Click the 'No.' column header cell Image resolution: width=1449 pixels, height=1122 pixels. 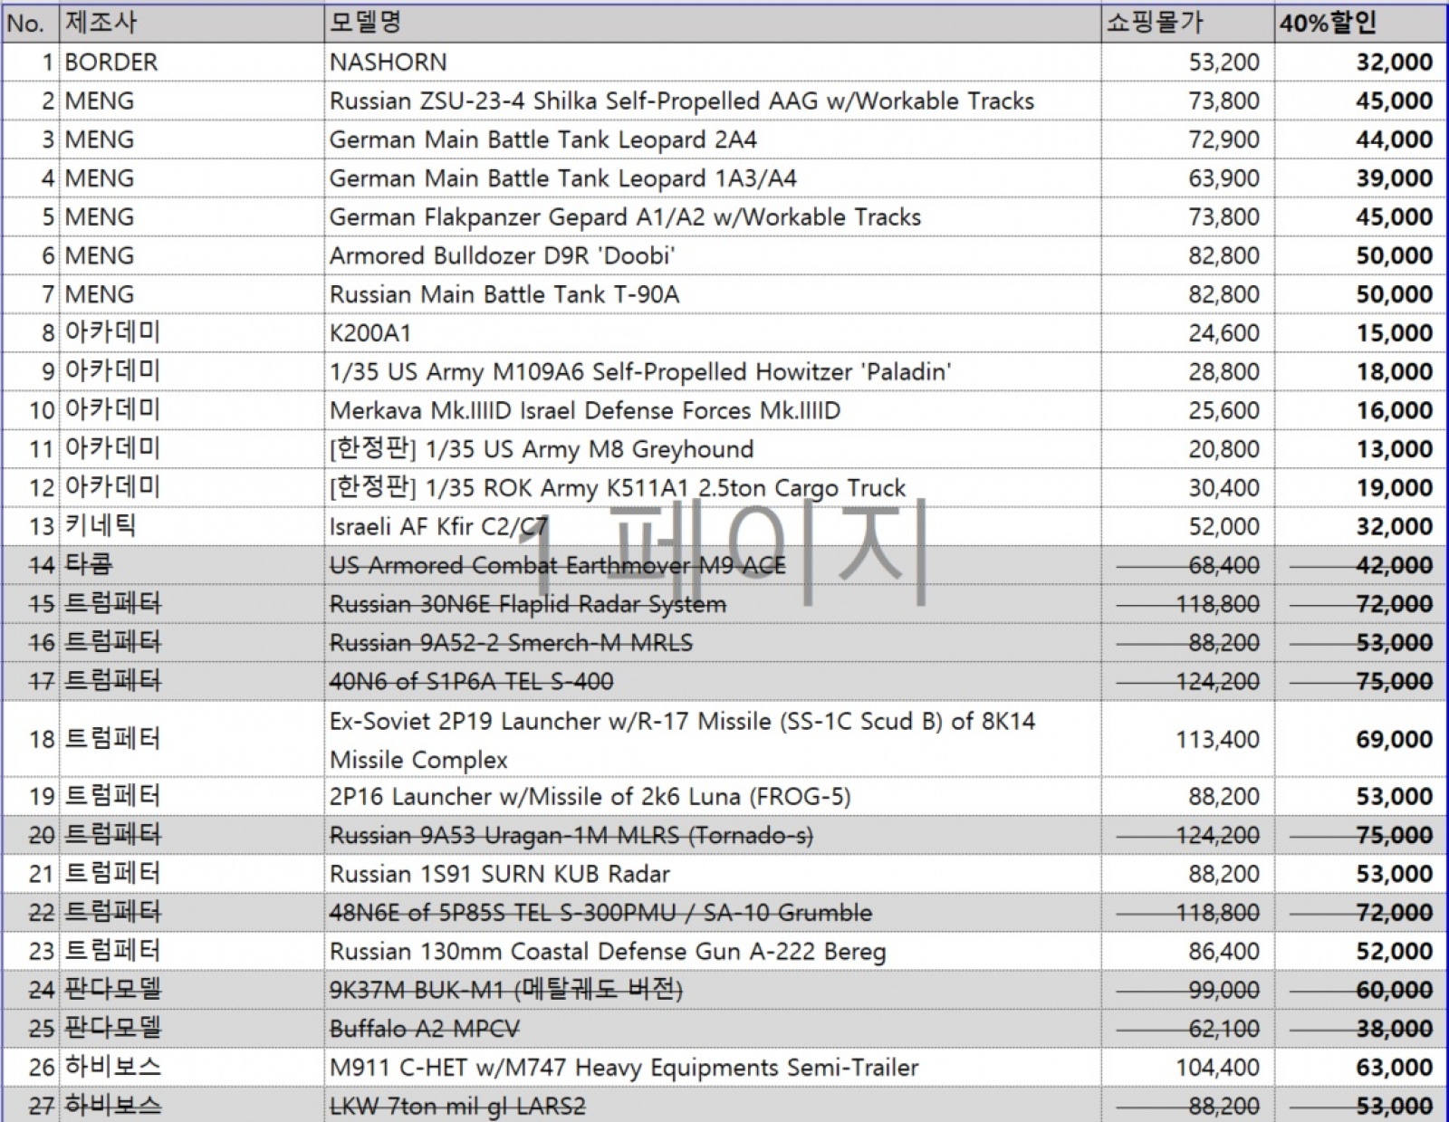click(27, 24)
